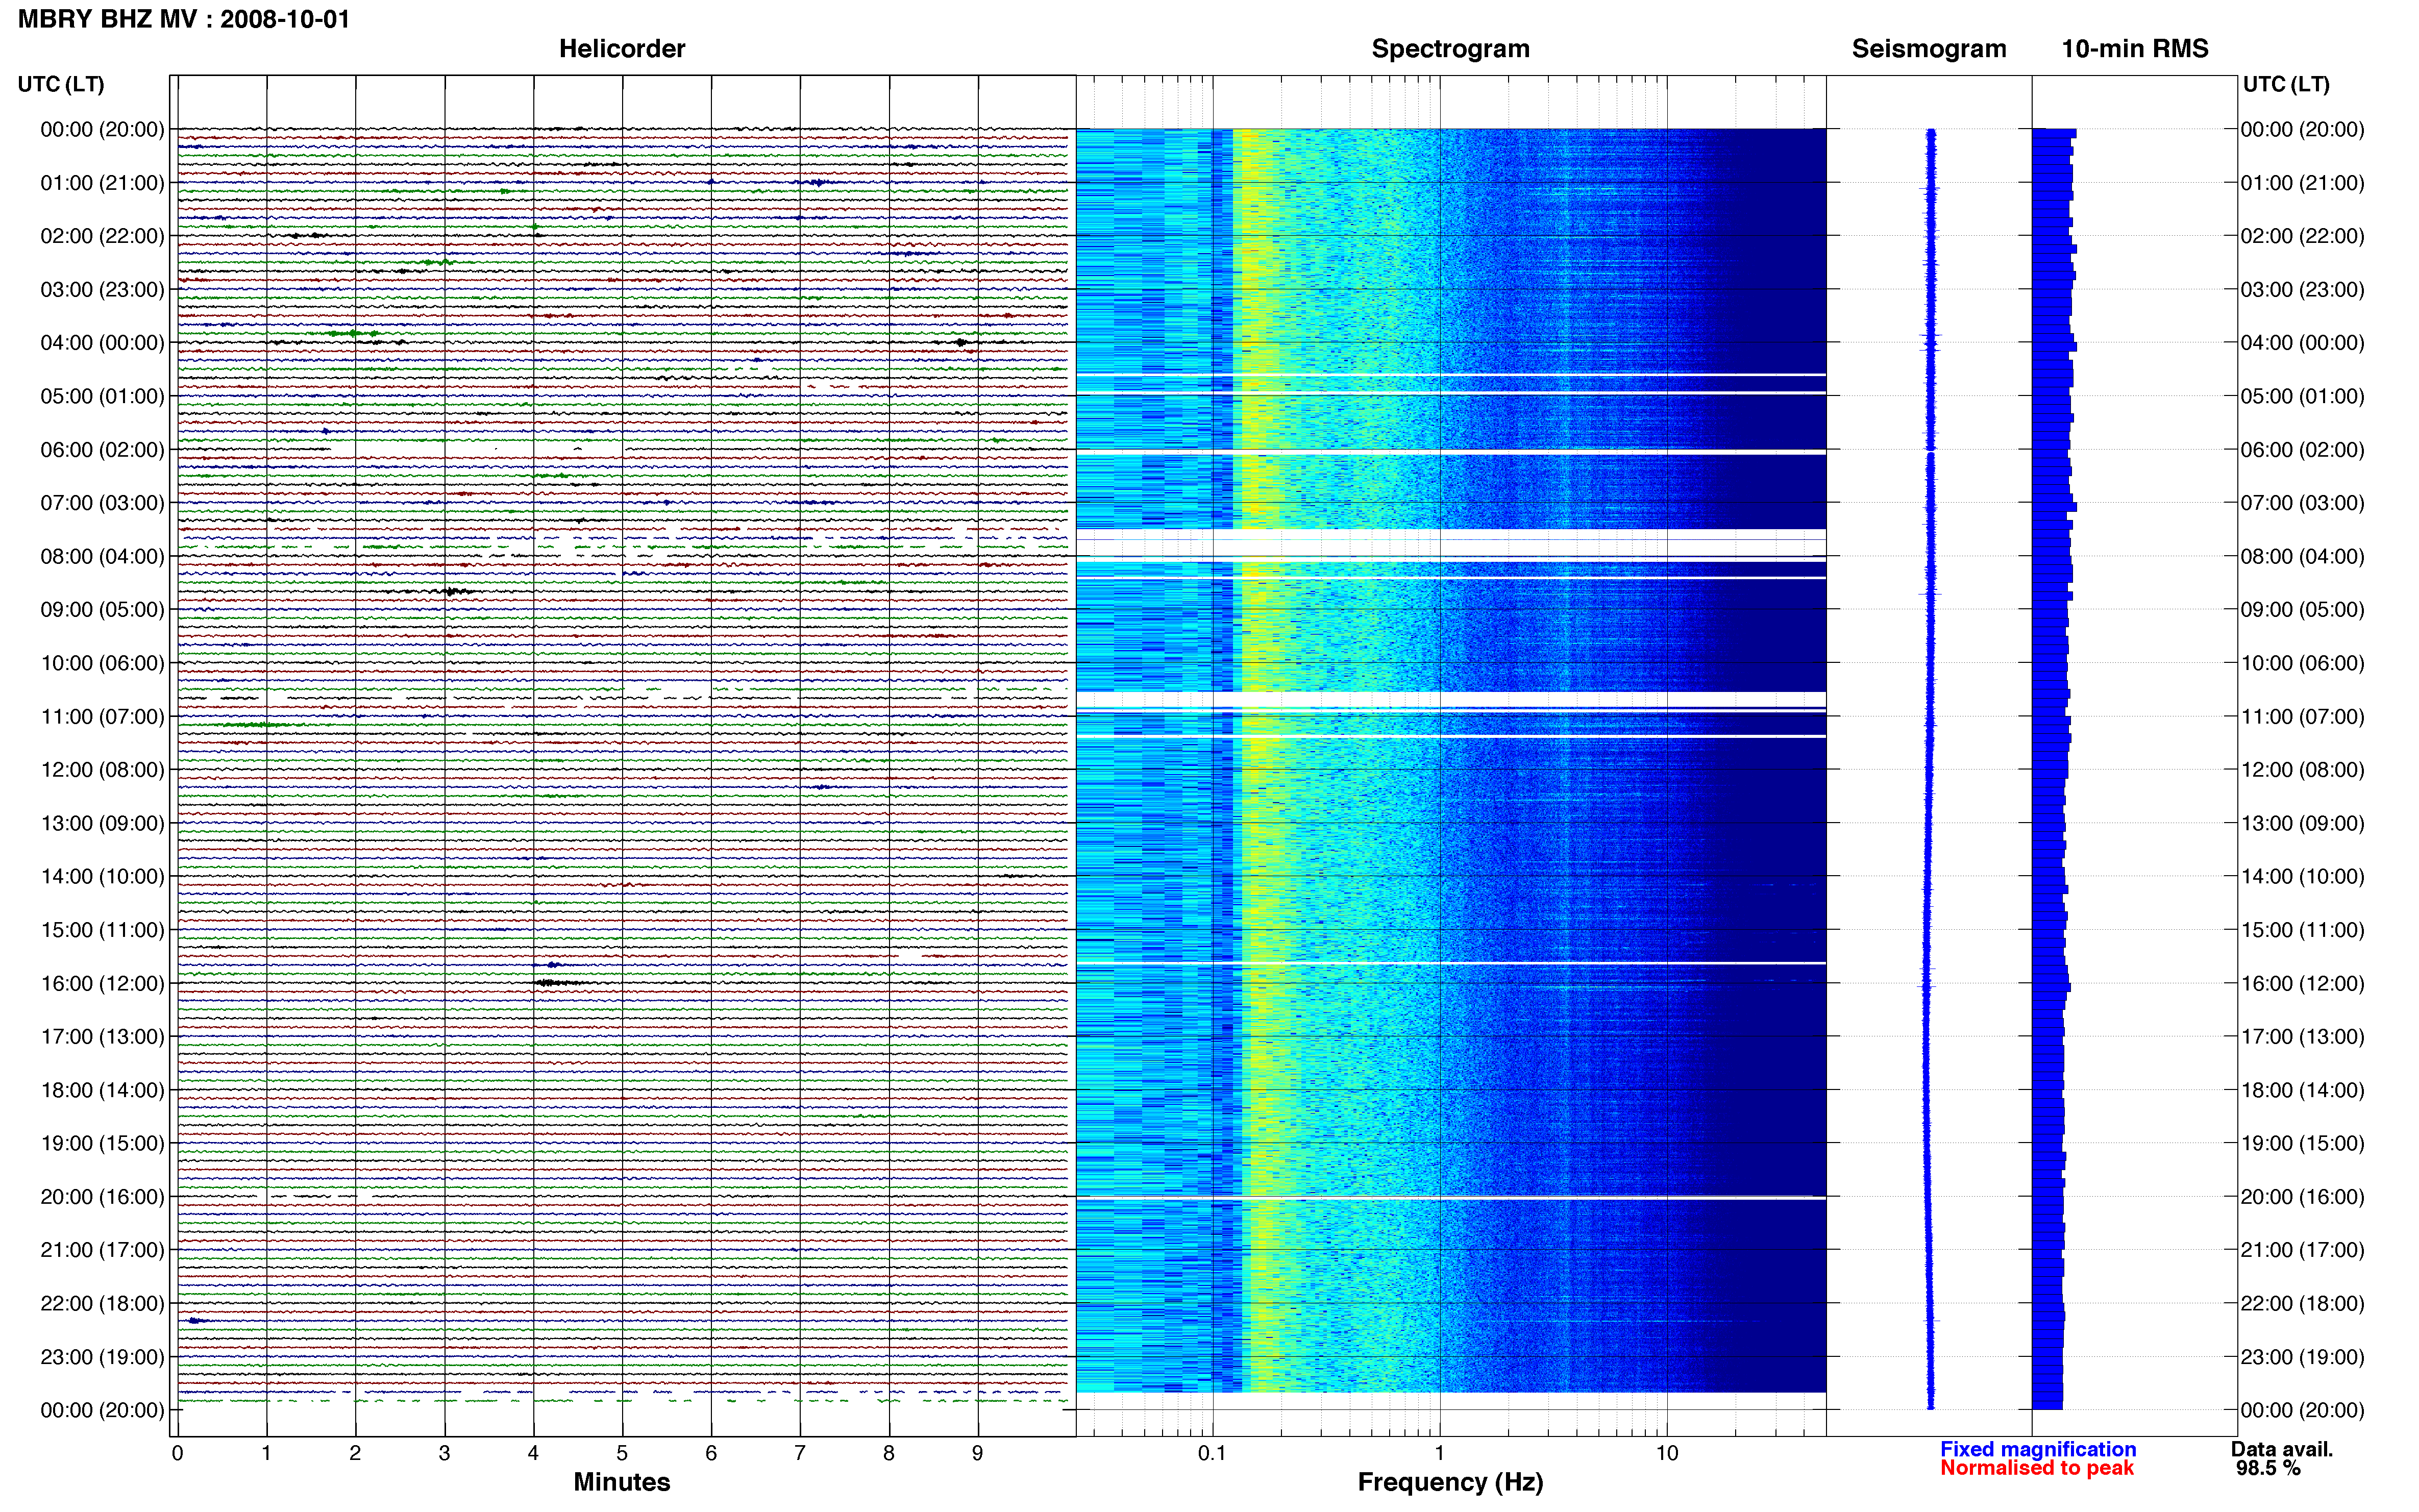Click the 10 Hz frequency tick label
Viewport: 2419px width, 1512px height.
pyautogui.click(x=1667, y=1453)
